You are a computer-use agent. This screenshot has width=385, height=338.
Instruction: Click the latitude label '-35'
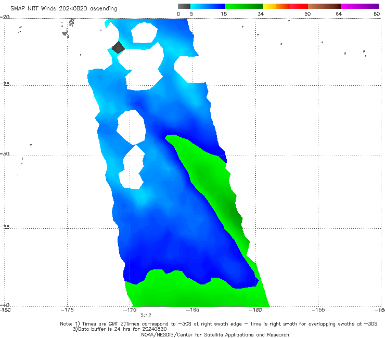[5, 227]
